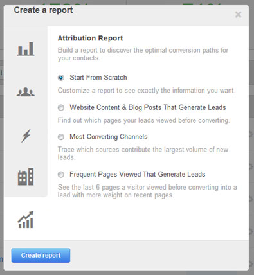Click the 'Find out which pages' description text

coord(143,120)
